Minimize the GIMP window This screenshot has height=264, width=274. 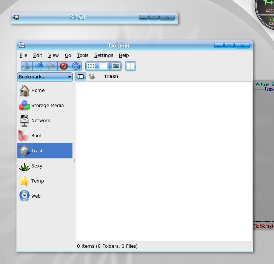click(144, 18)
